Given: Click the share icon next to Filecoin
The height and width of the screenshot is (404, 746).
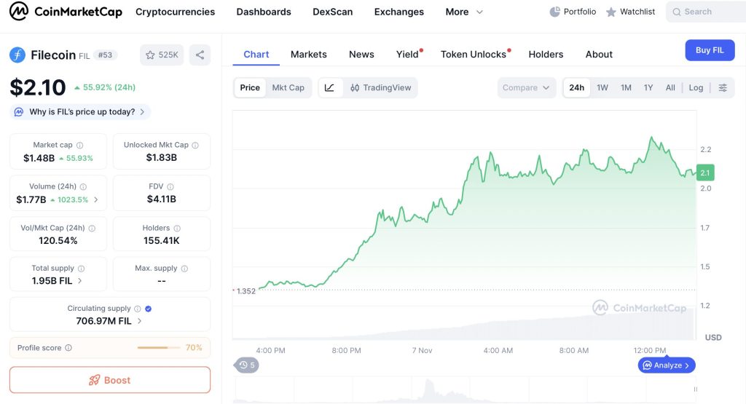Looking at the screenshot, I should [x=200, y=55].
